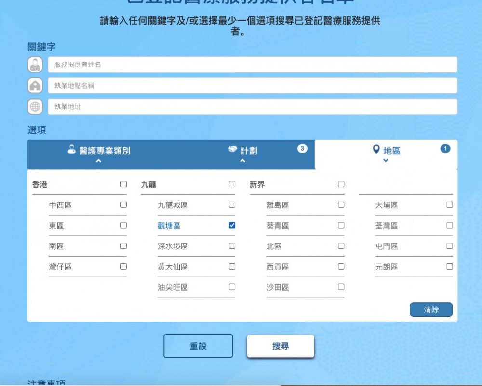Screen dimensions: 482x386
Task: Click the handshake icon on 計劃 tab
Action: click(x=233, y=150)
